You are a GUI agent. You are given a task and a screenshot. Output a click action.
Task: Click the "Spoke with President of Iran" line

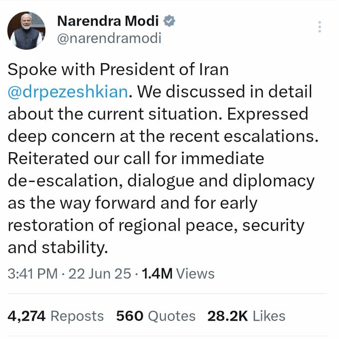(118, 70)
